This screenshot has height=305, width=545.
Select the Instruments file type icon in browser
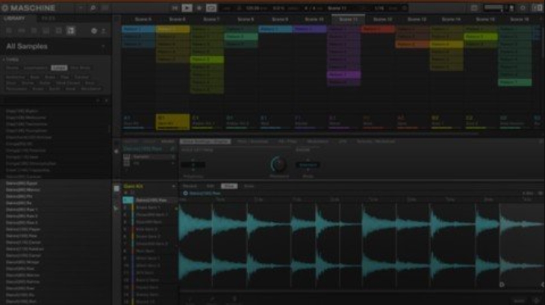(x=46, y=31)
